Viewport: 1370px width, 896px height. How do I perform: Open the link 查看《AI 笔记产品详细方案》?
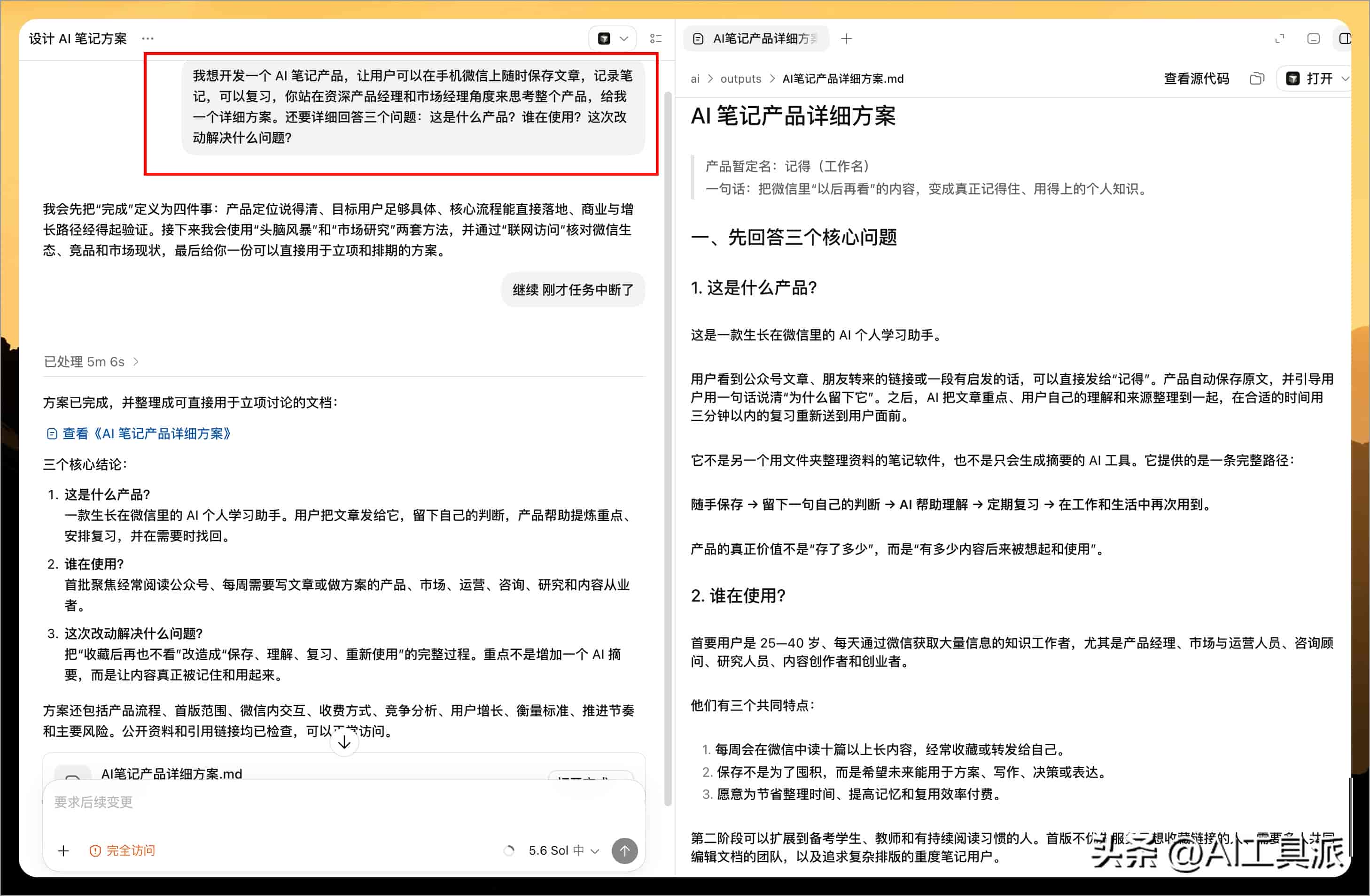(139, 433)
